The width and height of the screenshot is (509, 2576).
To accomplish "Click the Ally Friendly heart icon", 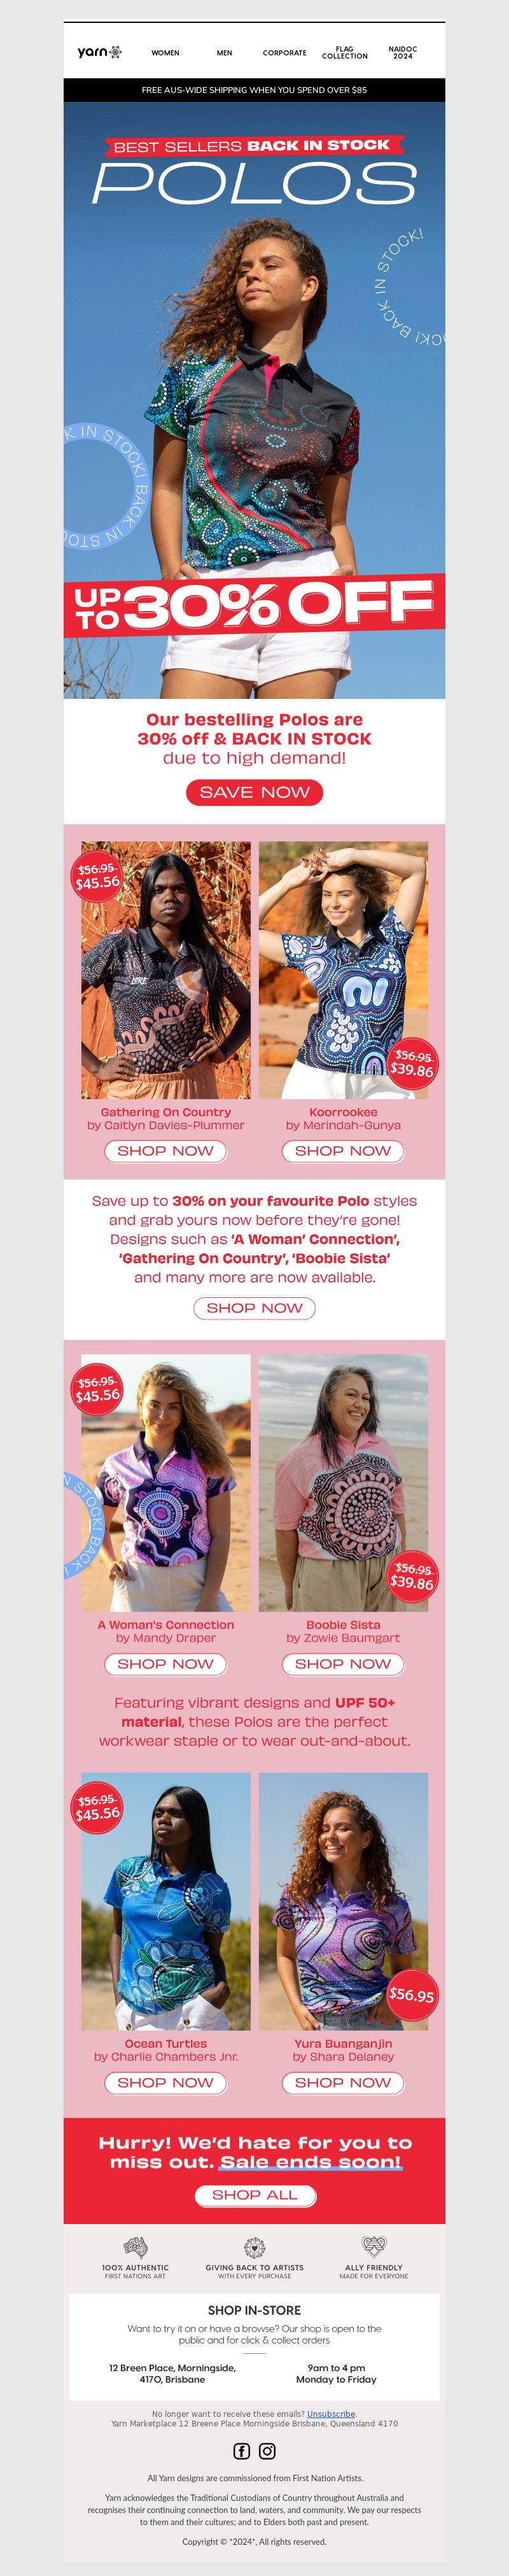I will point(374,2246).
